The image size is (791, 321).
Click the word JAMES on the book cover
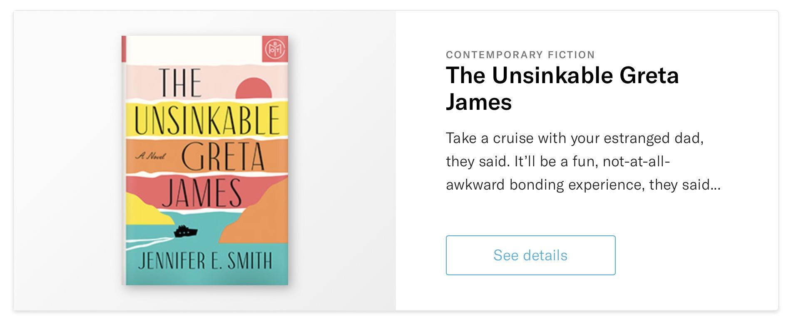[x=201, y=193]
